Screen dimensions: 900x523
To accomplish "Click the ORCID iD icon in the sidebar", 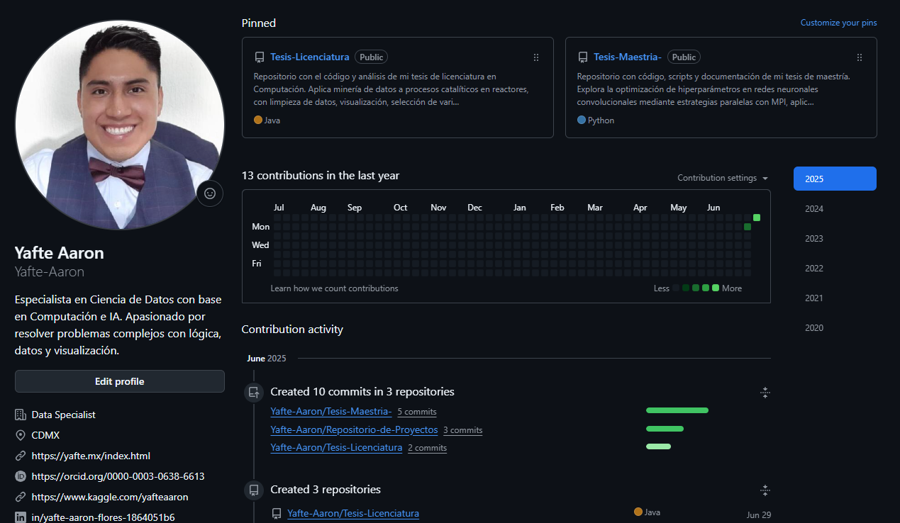I will tap(21, 476).
